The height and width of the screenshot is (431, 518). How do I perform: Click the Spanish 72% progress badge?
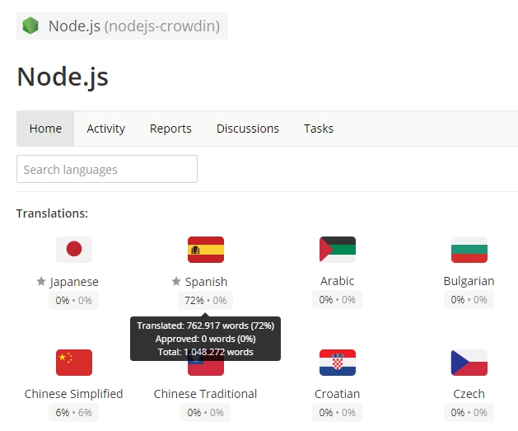click(206, 301)
